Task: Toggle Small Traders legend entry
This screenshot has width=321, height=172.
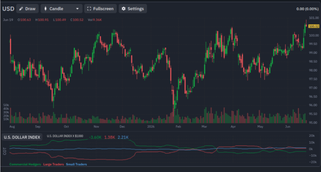Action: [76, 164]
